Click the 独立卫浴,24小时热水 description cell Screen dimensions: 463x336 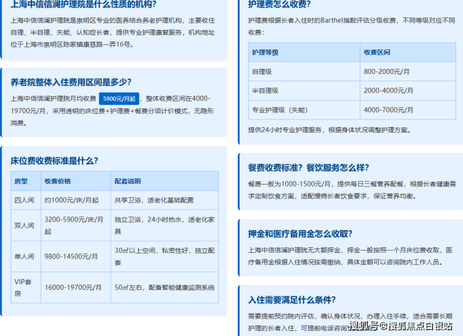tap(165, 226)
